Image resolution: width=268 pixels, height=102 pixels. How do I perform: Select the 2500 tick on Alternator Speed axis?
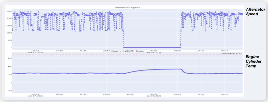[9, 11]
